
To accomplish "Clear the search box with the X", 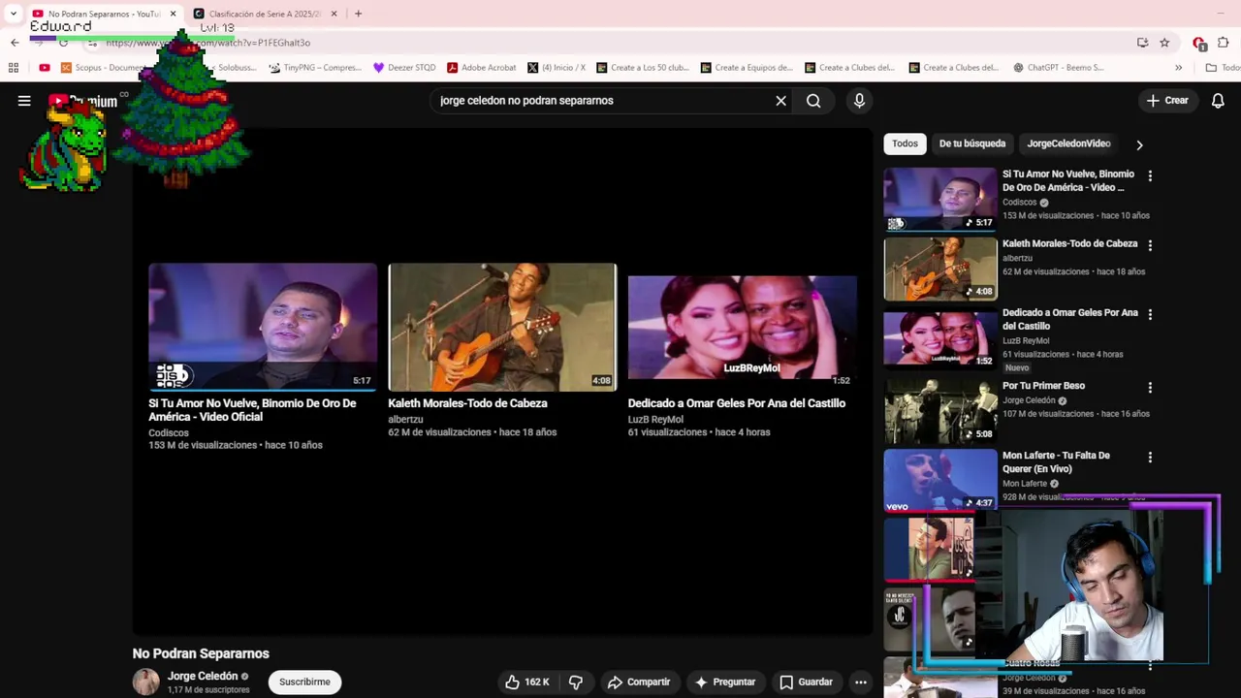I will [x=780, y=100].
